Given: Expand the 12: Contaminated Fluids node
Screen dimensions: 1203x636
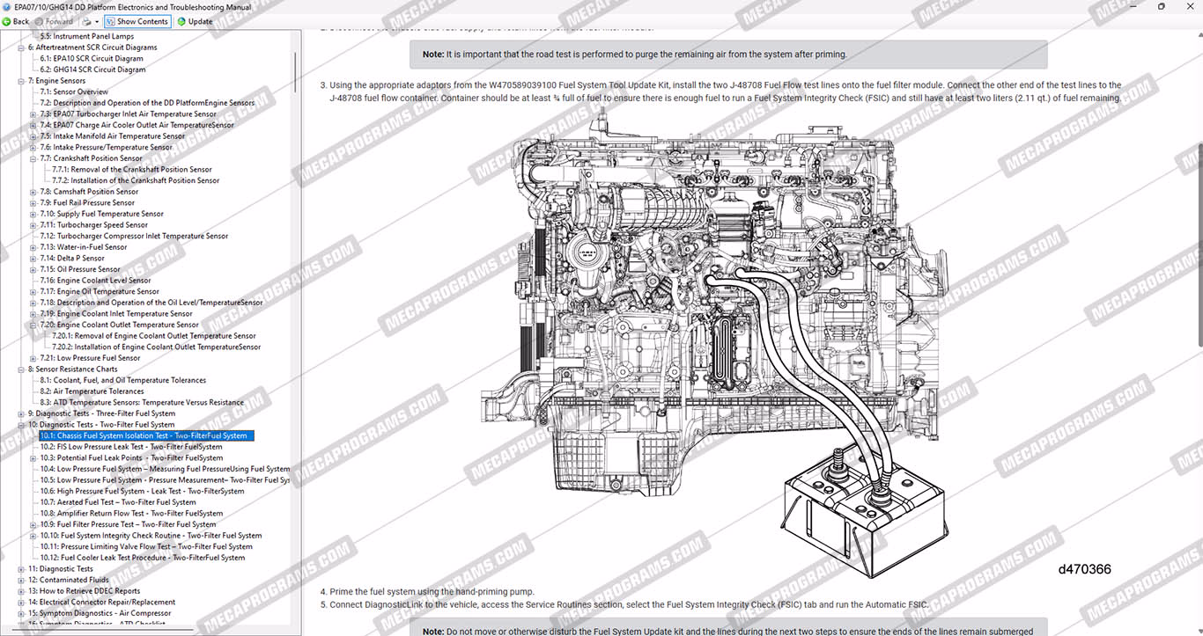Looking at the screenshot, I should click(x=21, y=580).
